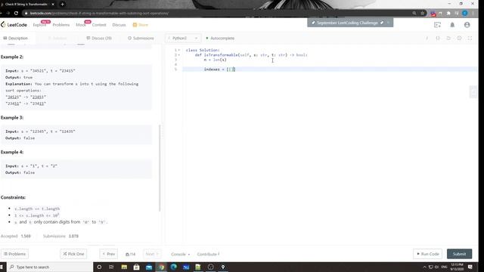Open the Explore menu item
The width and height of the screenshot is (484, 272).
point(39,25)
